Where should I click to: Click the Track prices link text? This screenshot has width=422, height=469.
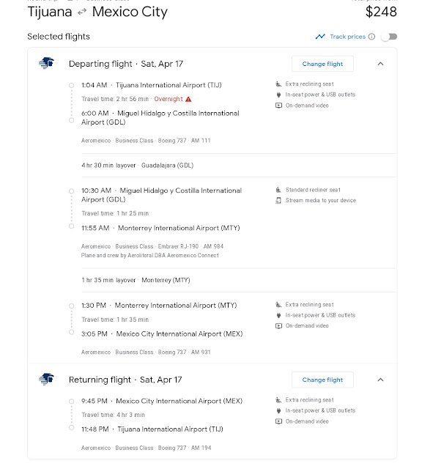pos(347,37)
